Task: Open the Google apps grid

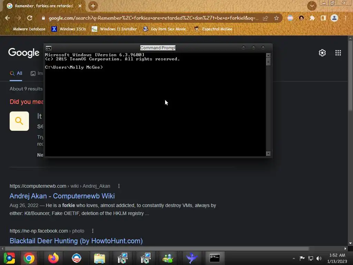Action: (338, 53)
